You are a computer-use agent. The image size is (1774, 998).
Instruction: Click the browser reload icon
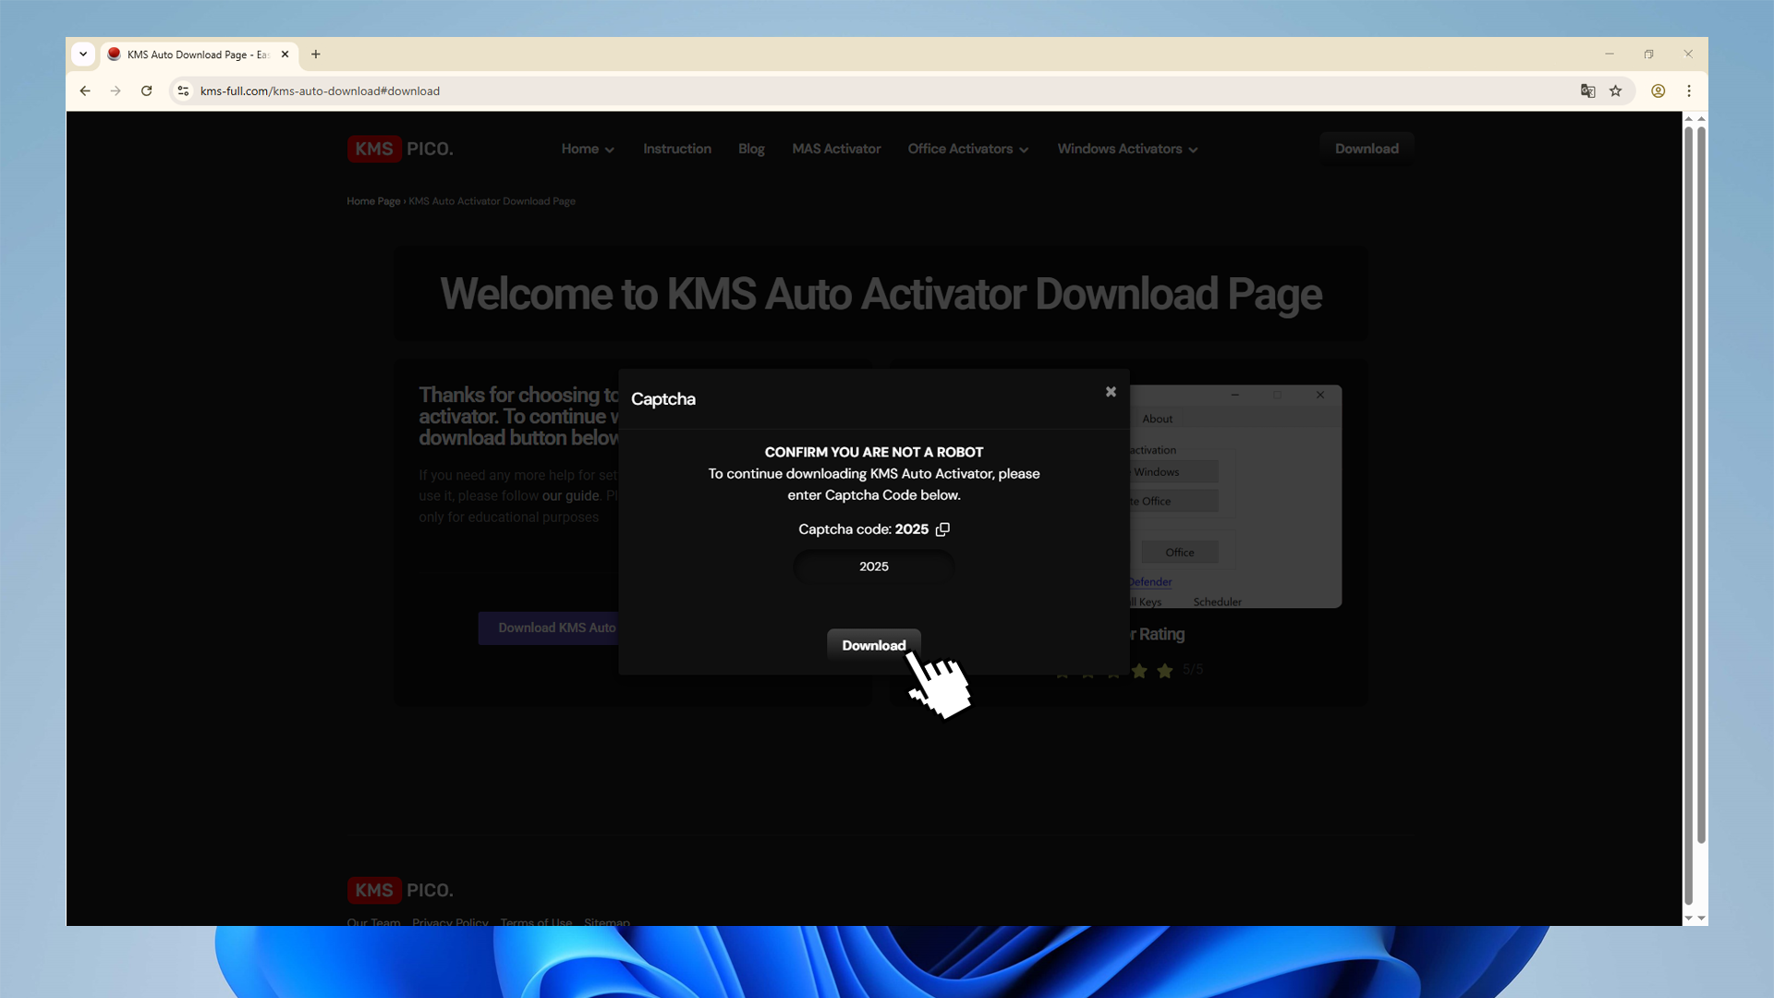[x=146, y=91]
